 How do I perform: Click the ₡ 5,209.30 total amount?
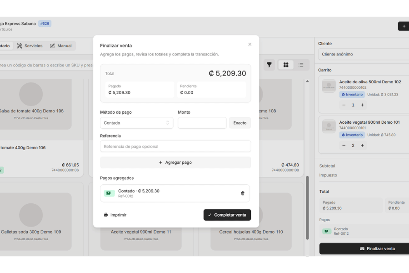(x=227, y=73)
